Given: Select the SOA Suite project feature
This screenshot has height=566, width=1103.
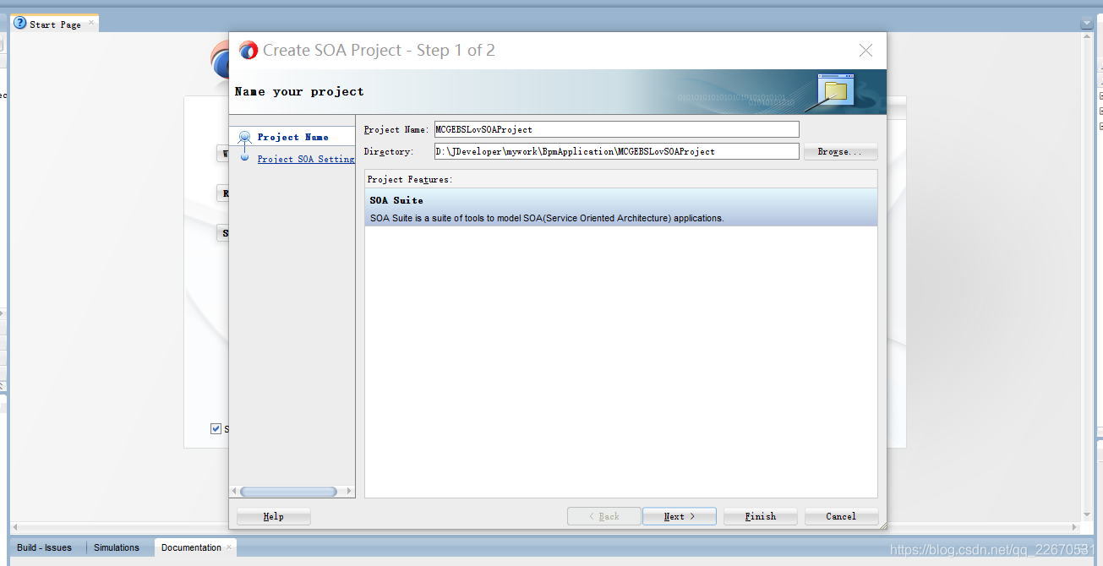Looking at the screenshot, I should click(621, 208).
